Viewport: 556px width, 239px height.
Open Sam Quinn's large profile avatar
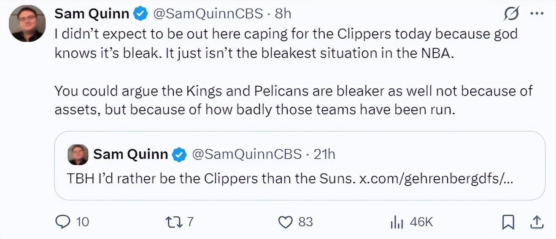pyautogui.click(x=27, y=24)
